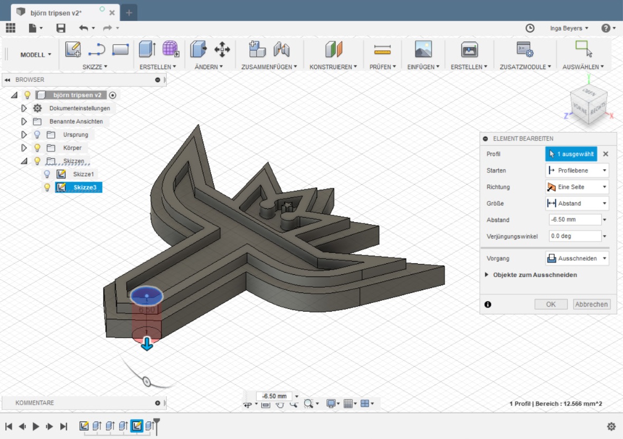Expand Objekte zum Ausschneiden section
623x439 pixels.
pyautogui.click(x=534, y=275)
